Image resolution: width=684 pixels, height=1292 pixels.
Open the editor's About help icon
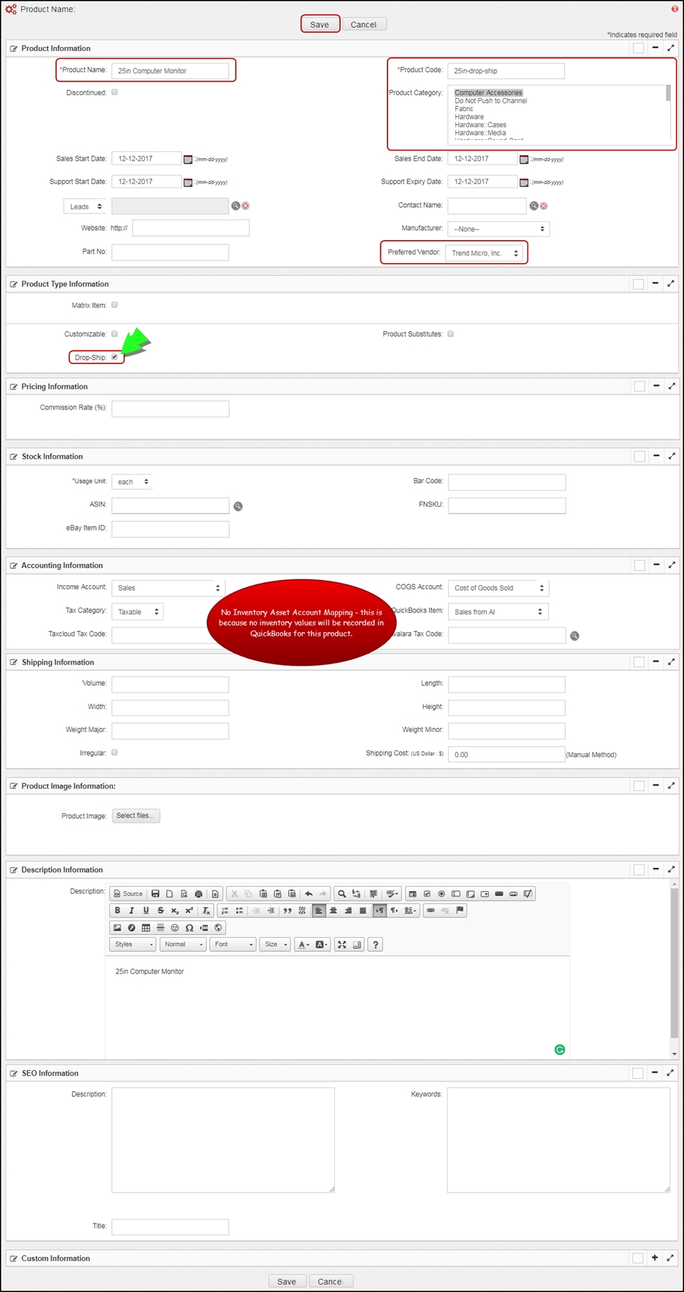point(376,945)
